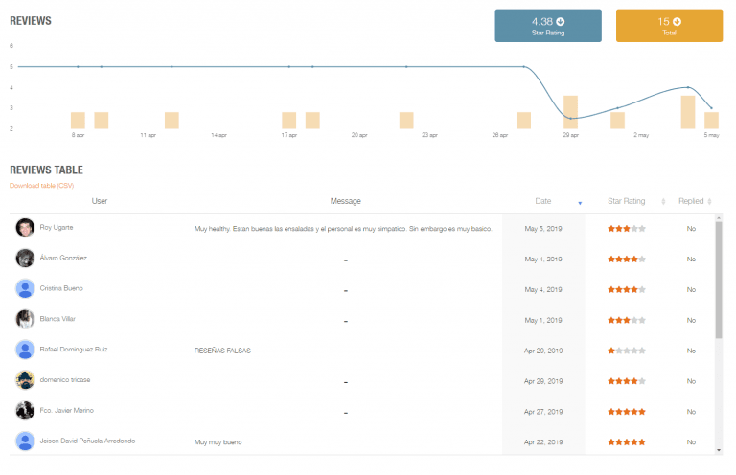Click the 29 apr review count bar
This screenshot has height=475, width=736.
(570, 112)
